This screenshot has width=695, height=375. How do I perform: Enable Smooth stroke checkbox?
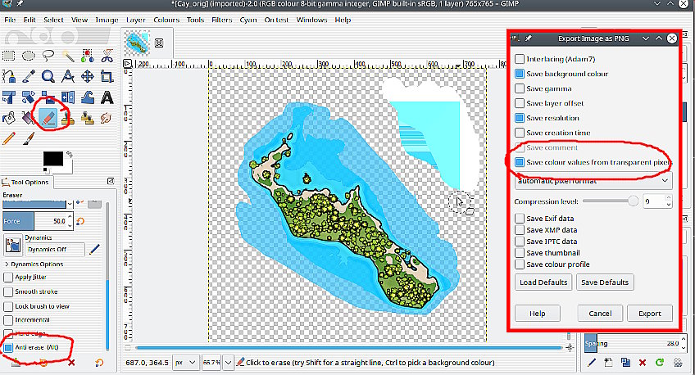coord(8,291)
